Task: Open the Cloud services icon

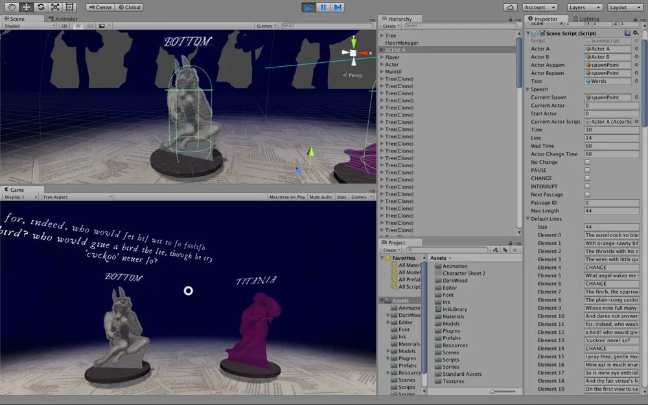Action: [x=511, y=7]
